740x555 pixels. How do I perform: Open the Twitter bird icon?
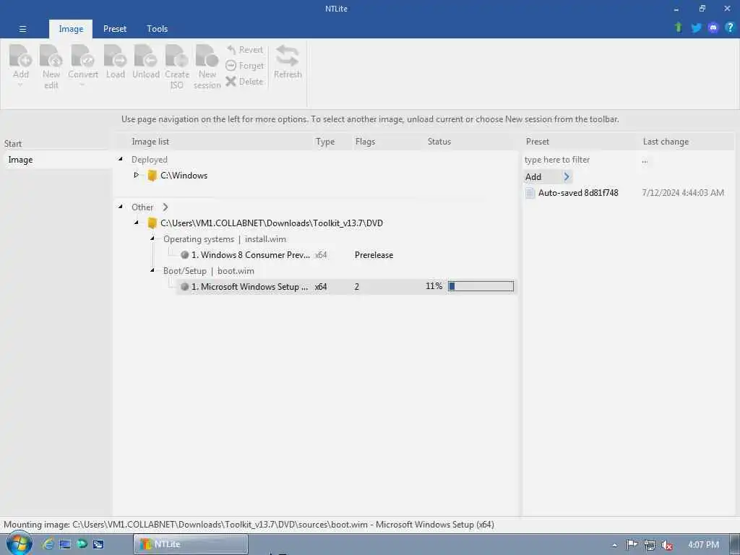696,28
